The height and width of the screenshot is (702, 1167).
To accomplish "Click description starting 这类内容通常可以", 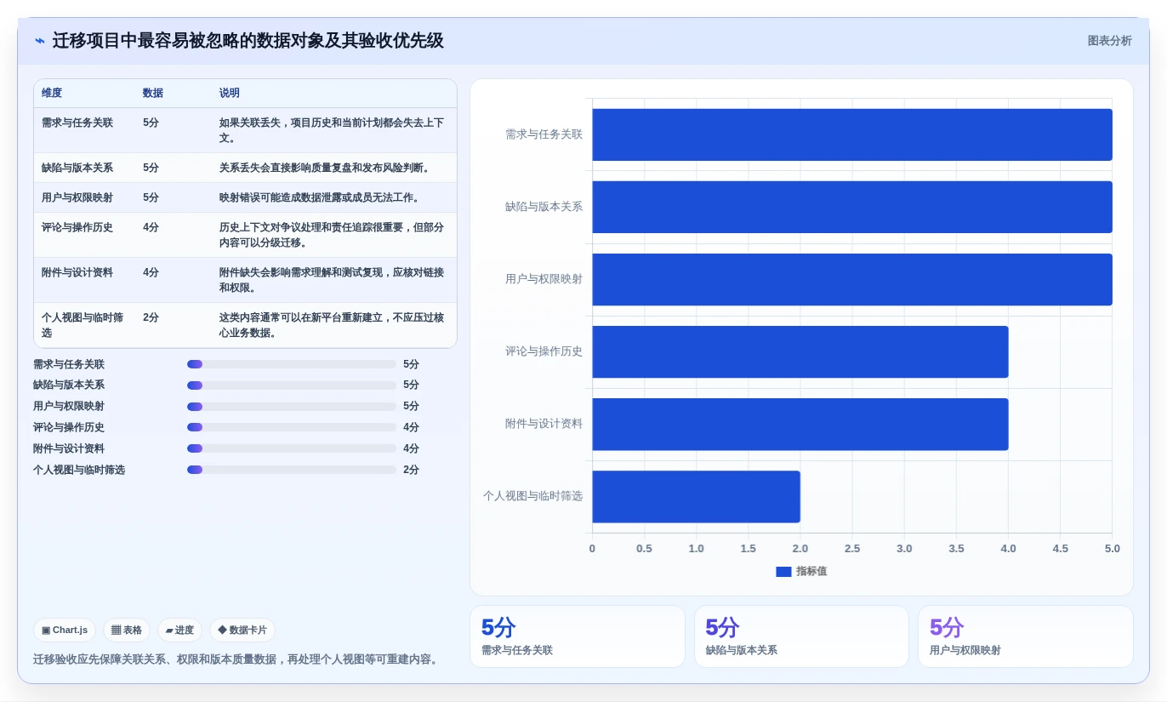I will click(x=333, y=326).
